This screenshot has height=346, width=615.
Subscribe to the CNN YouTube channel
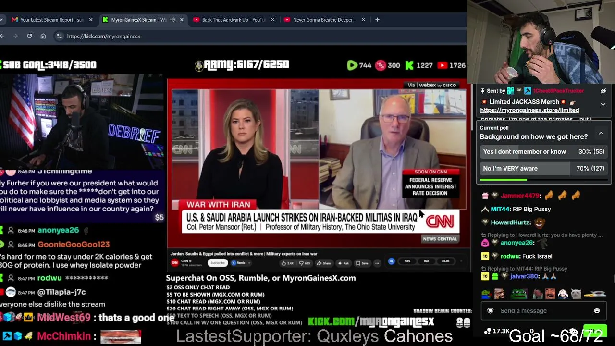(218, 263)
